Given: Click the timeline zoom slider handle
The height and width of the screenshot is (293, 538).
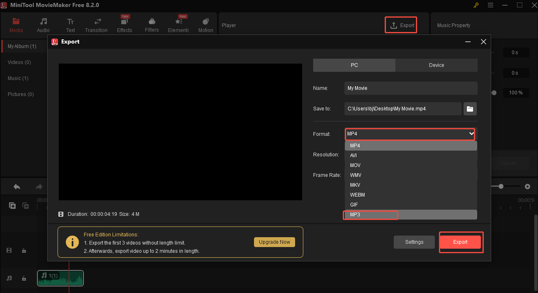Looking at the screenshot, I should [501, 186].
